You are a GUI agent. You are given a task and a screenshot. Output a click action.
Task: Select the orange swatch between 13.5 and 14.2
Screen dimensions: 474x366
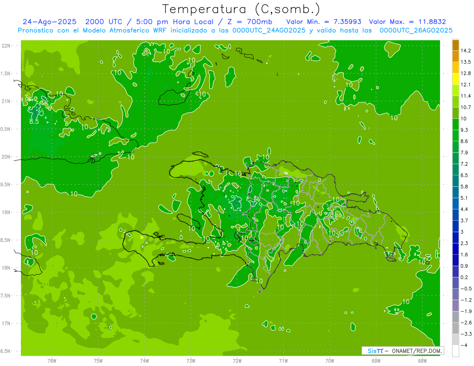coord(455,56)
